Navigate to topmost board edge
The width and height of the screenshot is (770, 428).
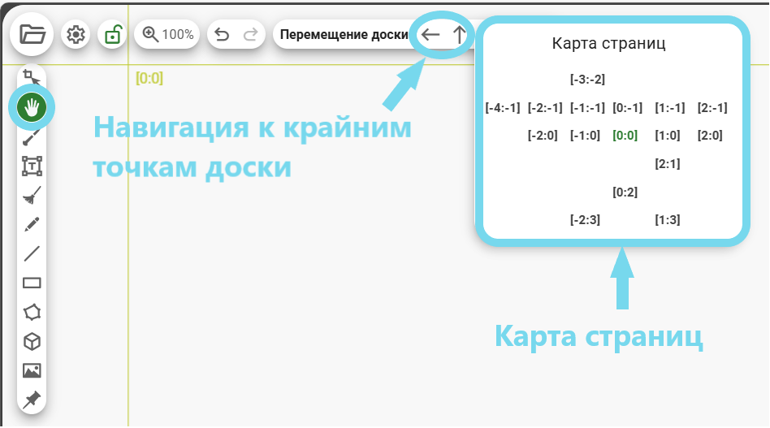[x=460, y=35]
